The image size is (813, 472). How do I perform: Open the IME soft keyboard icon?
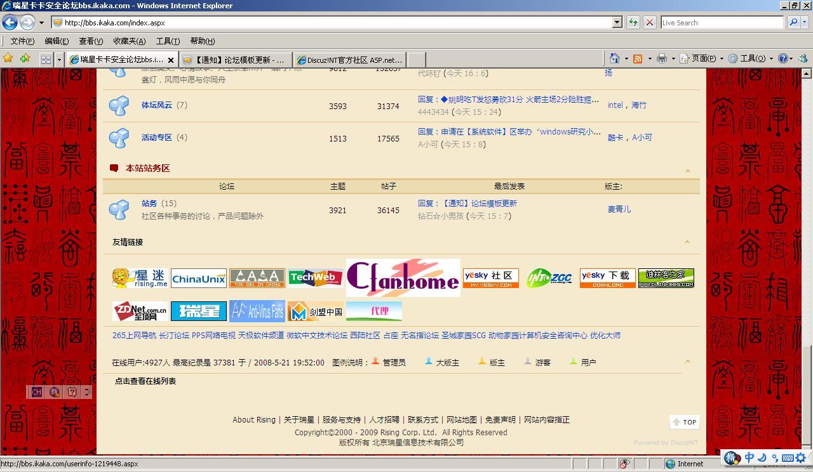click(788, 457)
